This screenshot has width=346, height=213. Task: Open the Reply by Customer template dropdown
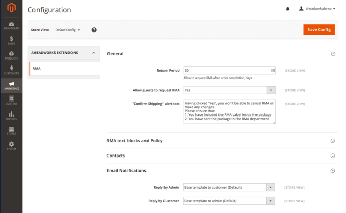pyautogui.click(x=229, y=200)
